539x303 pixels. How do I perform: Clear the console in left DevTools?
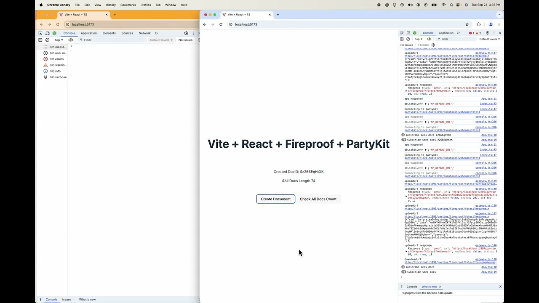(x=47, y=40)
